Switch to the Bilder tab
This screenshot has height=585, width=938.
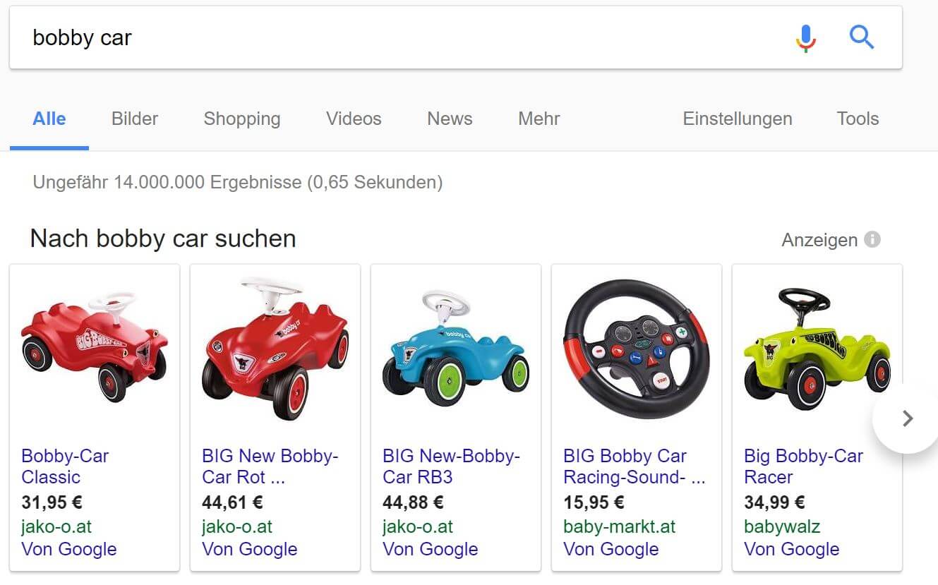pyautogui.click(x=135, y=119)
